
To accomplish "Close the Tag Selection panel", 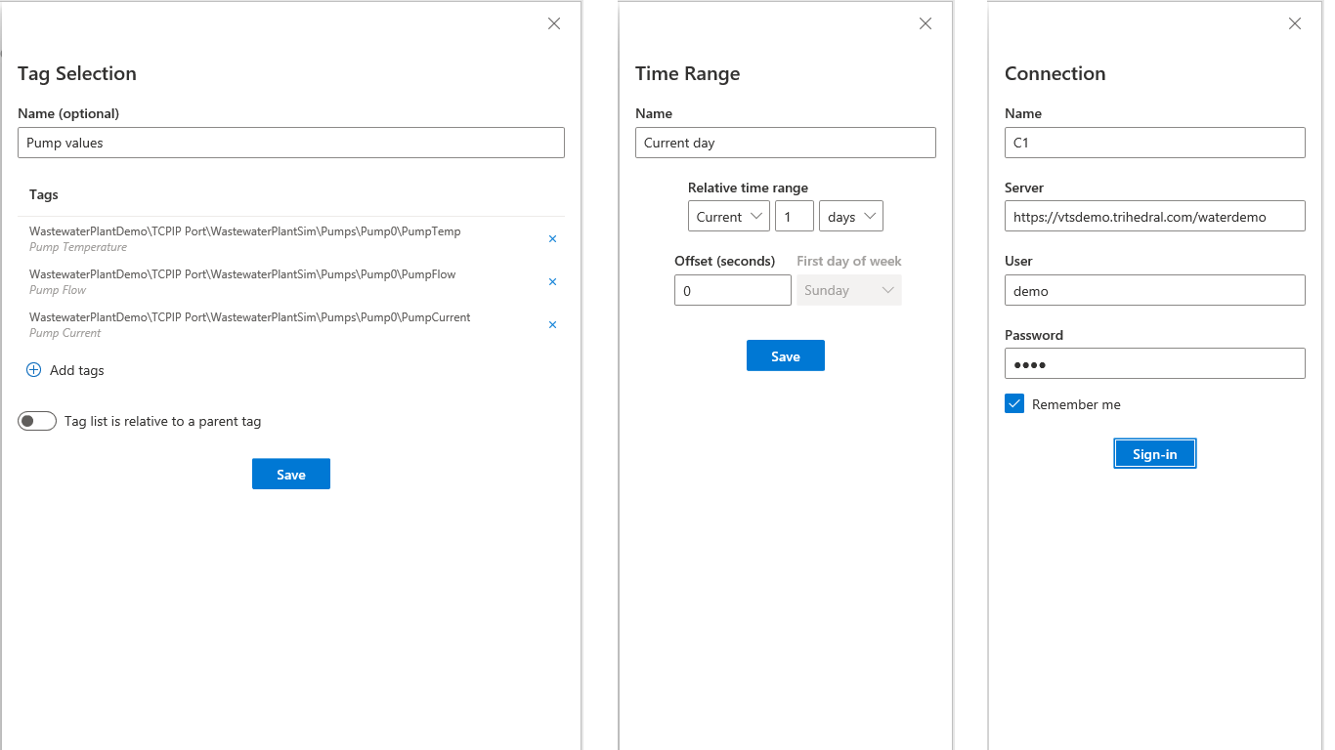I will [x=554, y=23].
